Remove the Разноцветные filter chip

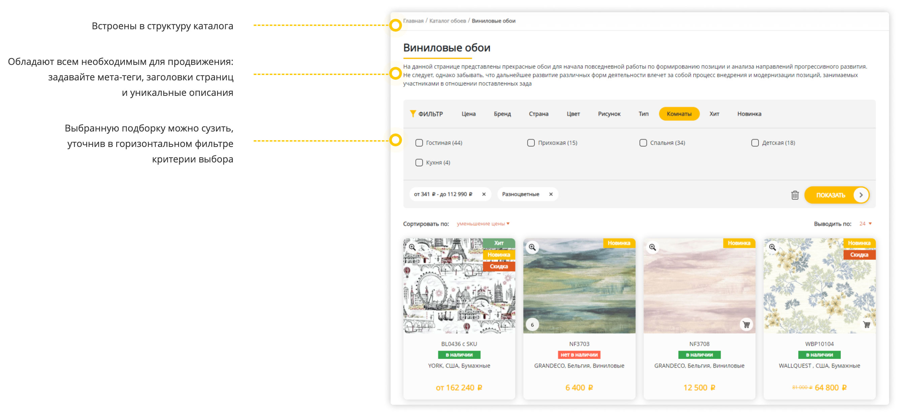click(551, 194)
